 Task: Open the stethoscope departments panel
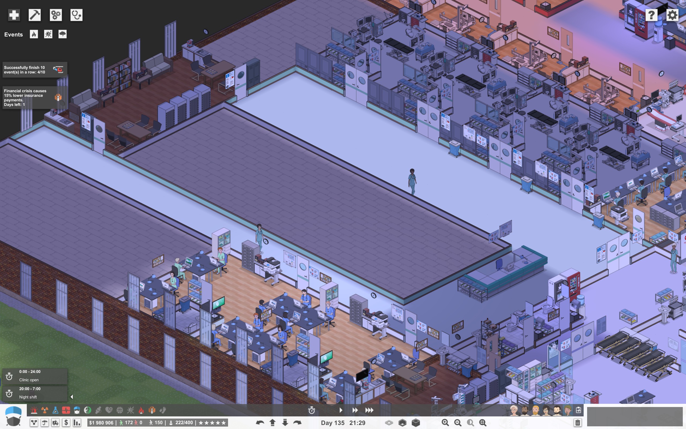tap(76, 15)
